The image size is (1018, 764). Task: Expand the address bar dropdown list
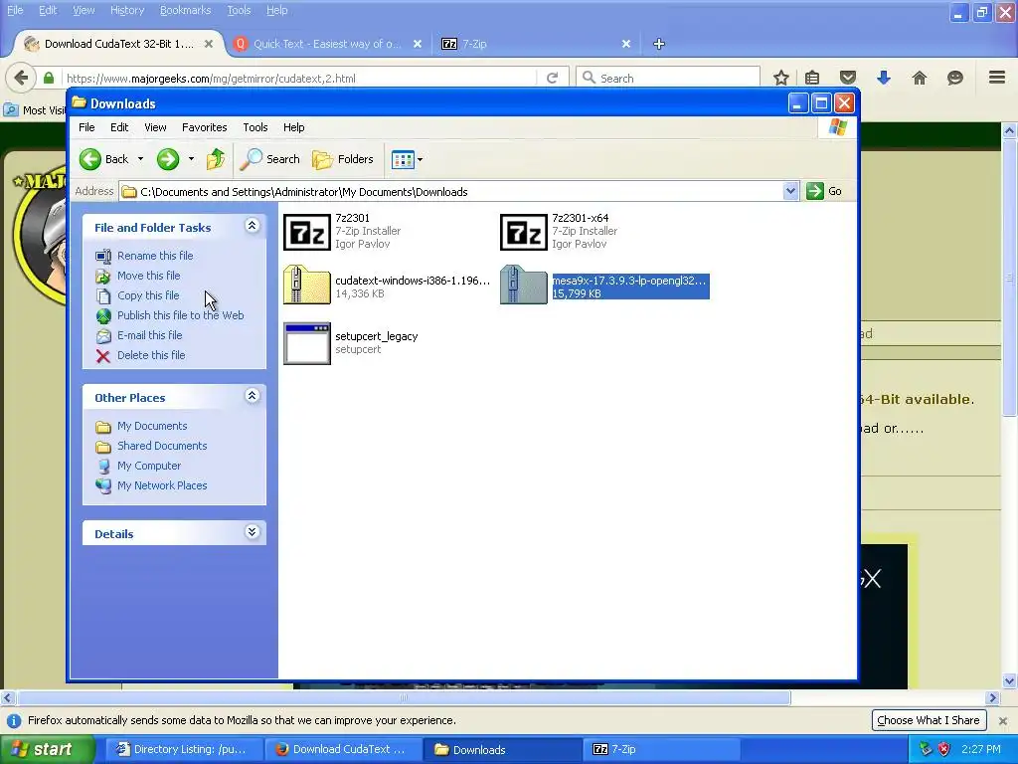pyautogui.click(x=790, y=191)
